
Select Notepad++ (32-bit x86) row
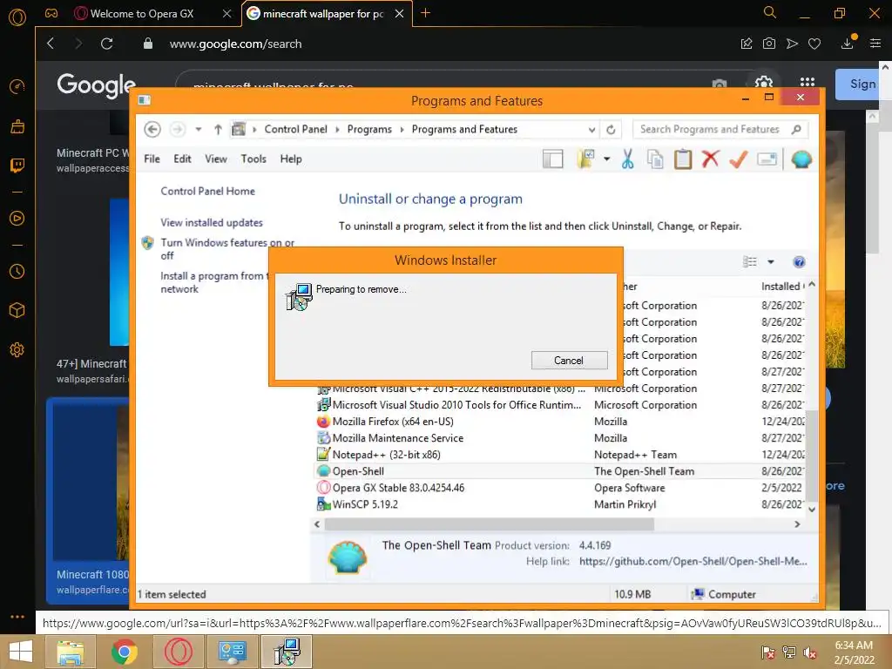[562, 455]
